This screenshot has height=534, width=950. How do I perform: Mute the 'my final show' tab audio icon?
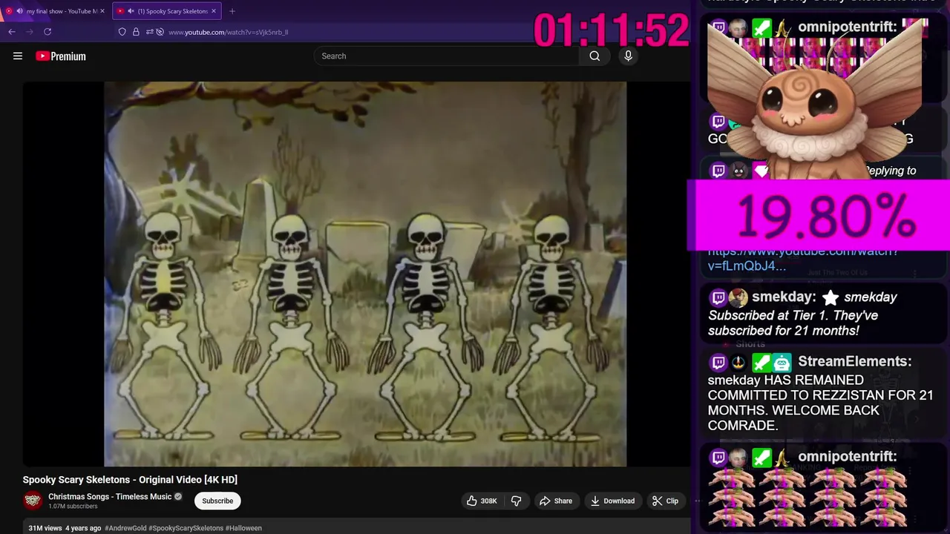(19, 11)
